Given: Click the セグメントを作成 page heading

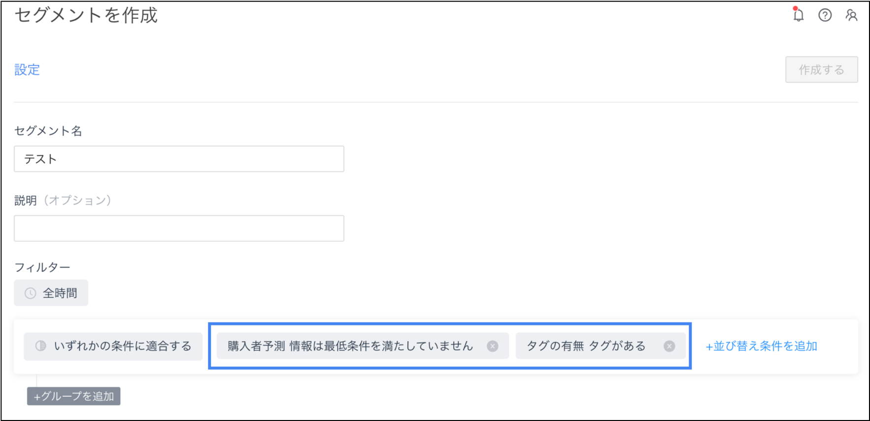Looking at the screenshot, I should tap(86, 15).
